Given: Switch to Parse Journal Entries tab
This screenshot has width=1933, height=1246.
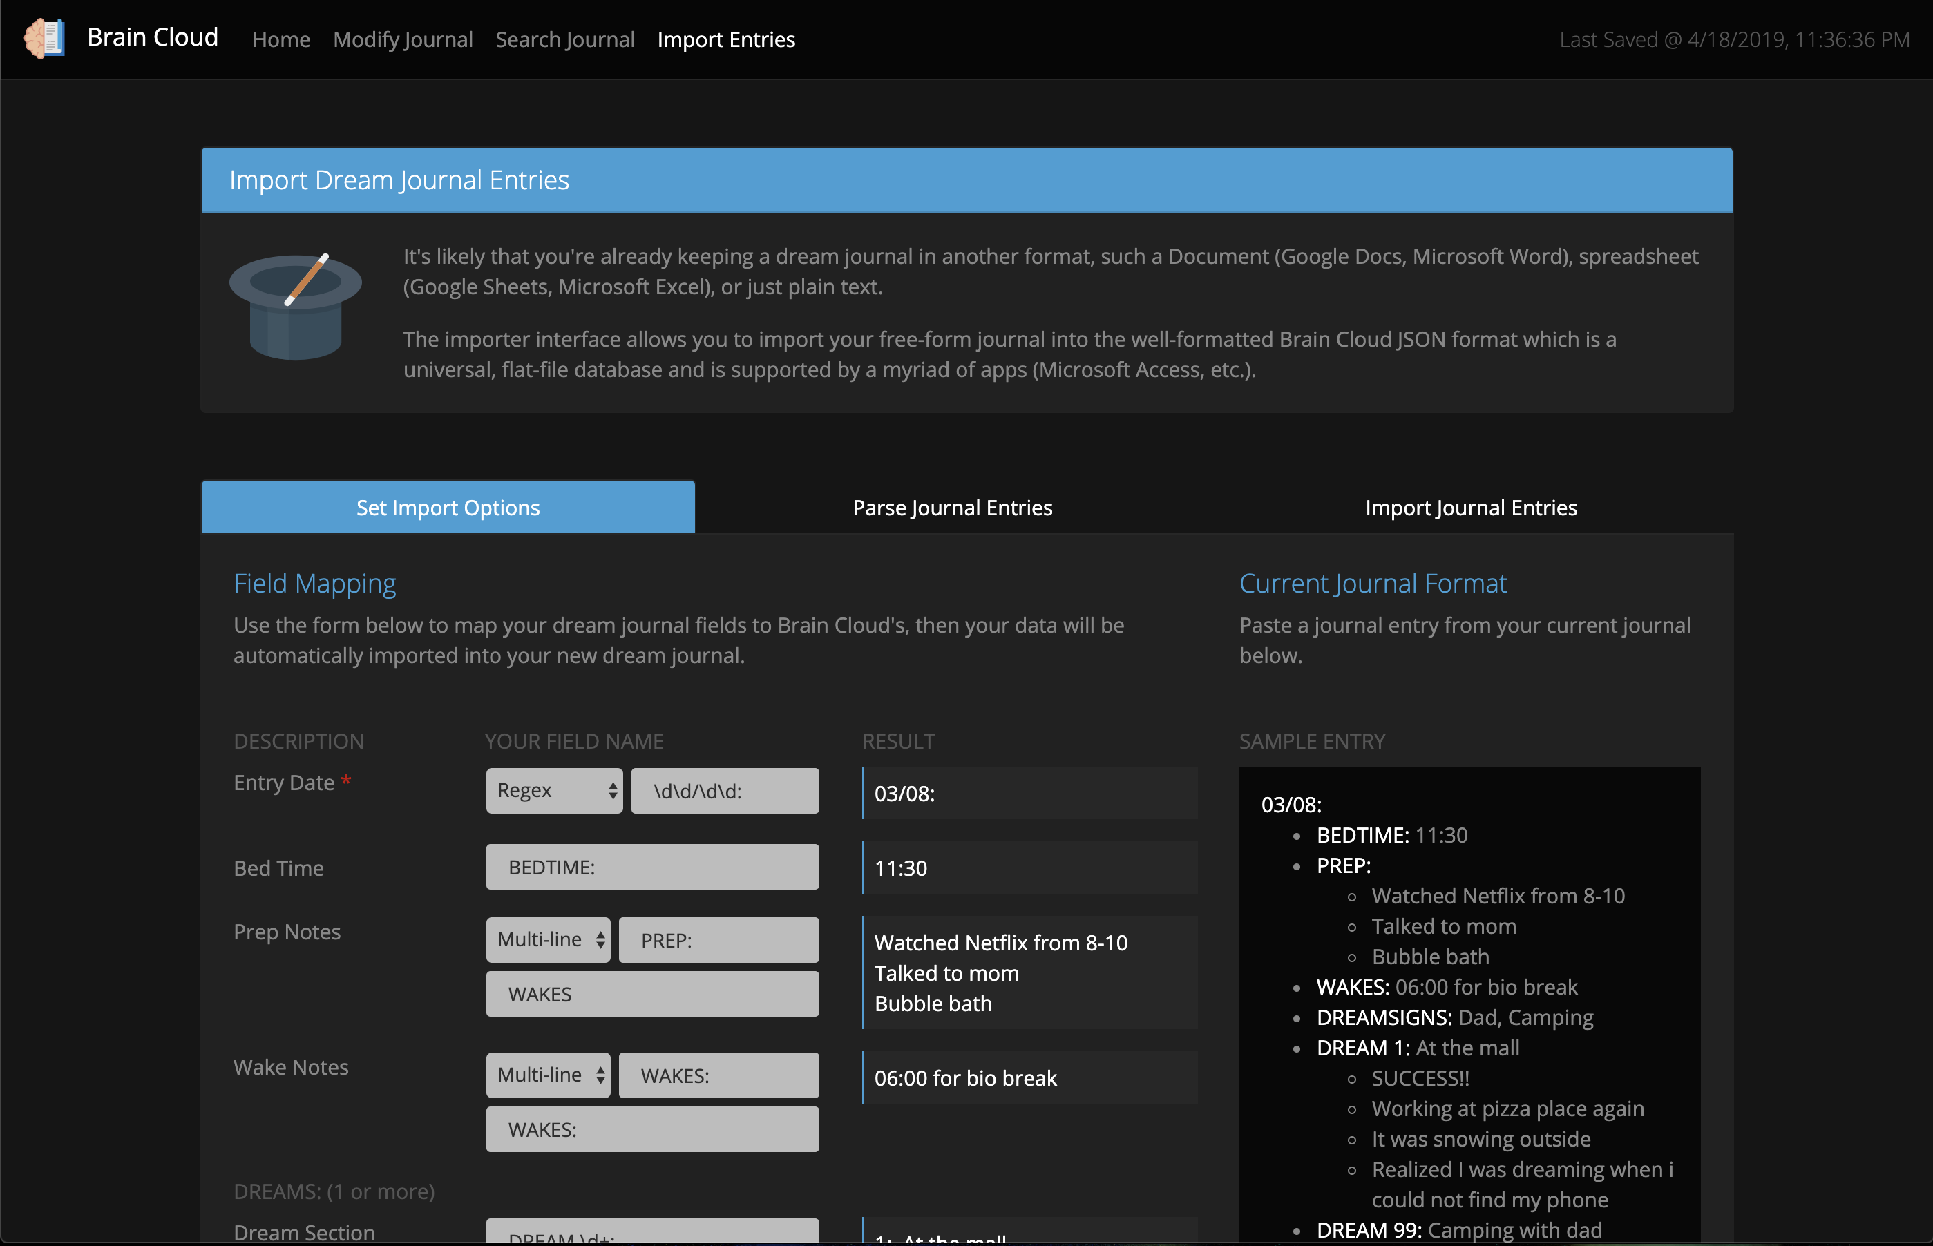Looking at the screenshot, I should (951, 508).
